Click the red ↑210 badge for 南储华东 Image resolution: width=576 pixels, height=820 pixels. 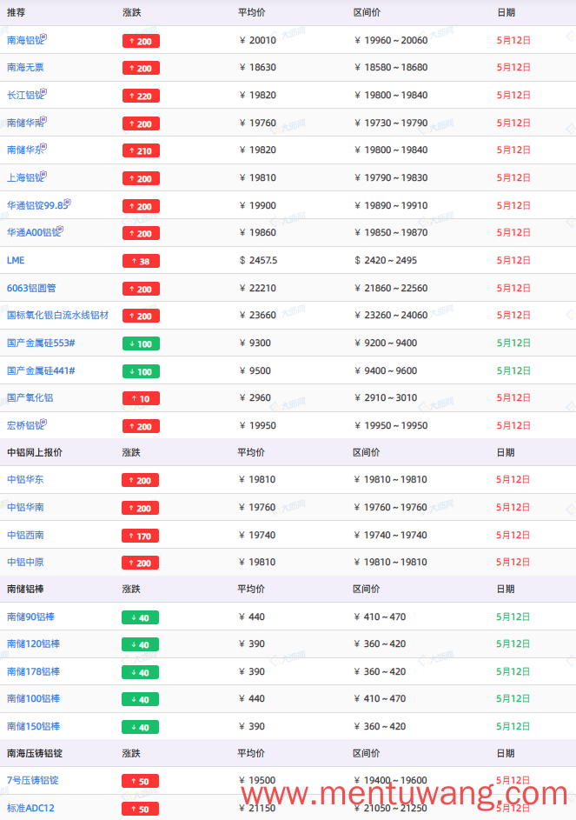(x=141, y=151)
